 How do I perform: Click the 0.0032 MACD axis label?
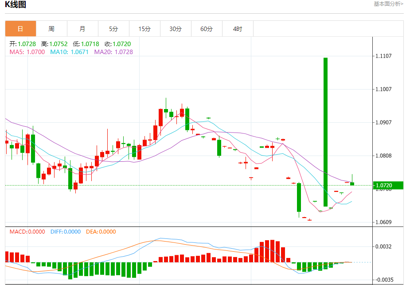[x=383, y=246]
